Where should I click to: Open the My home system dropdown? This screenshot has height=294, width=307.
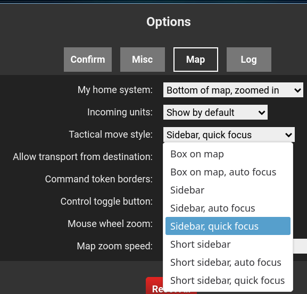coord(233,90)
